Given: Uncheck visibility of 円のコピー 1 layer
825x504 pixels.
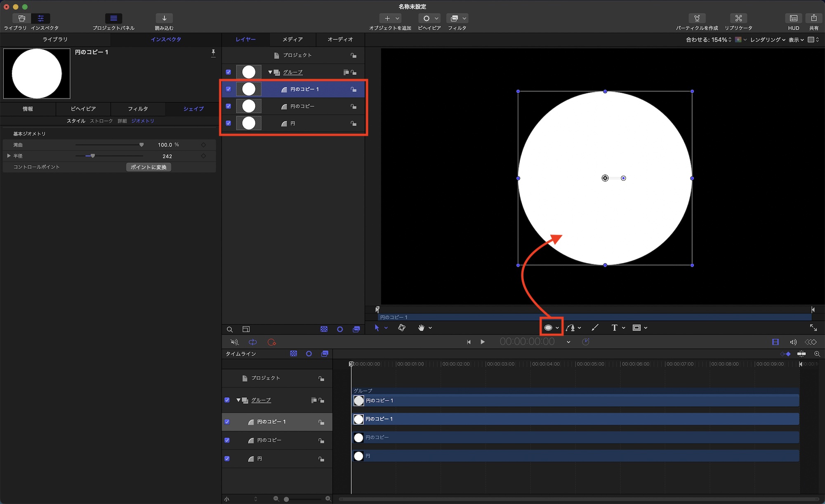Looking at the screenshot, I should pos(229,89).
